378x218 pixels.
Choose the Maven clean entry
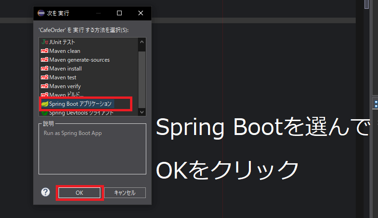[x=65, y=51]
